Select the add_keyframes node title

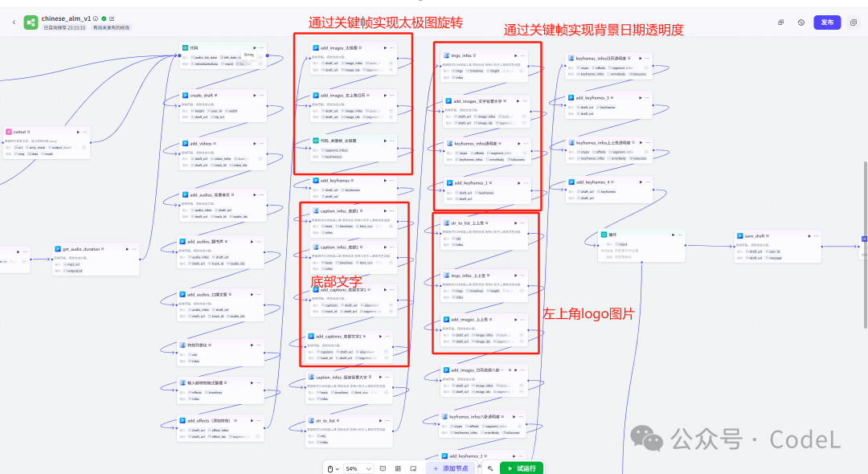click(x=335, y=181)
